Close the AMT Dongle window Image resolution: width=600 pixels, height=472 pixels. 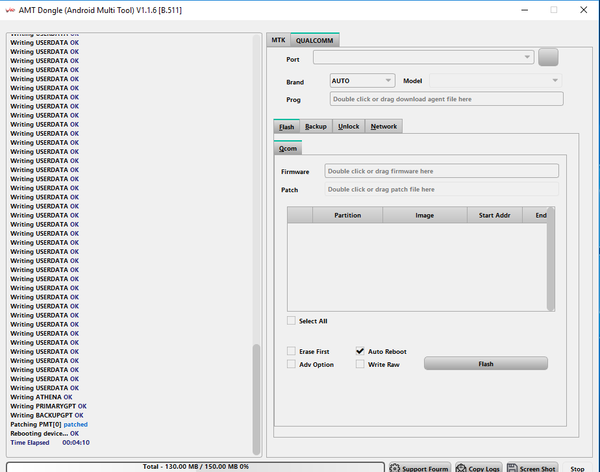(x=584, y=10)
